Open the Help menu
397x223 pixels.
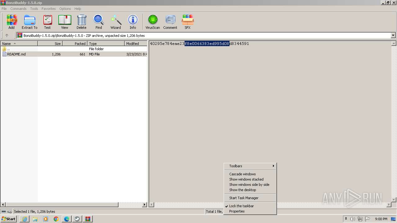78,9
